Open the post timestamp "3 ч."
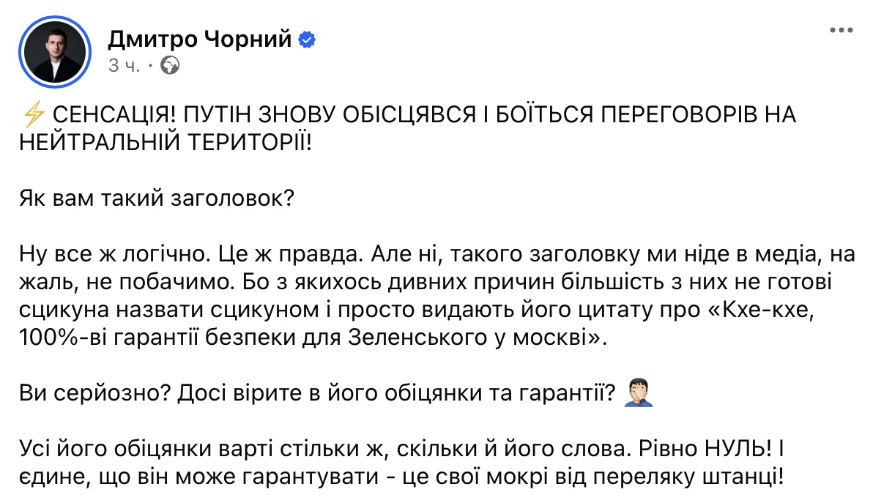873x495 pixels. click(x=125, y=66)
